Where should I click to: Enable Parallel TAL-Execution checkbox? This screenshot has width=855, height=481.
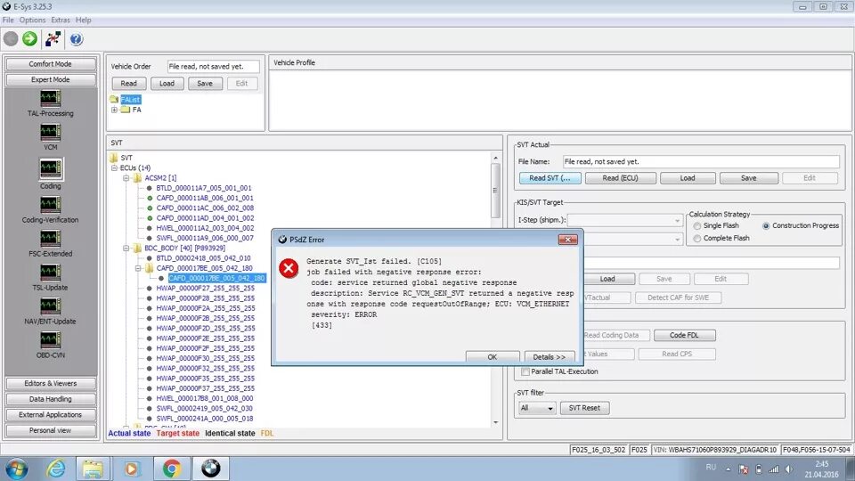(x=525, y=371)
